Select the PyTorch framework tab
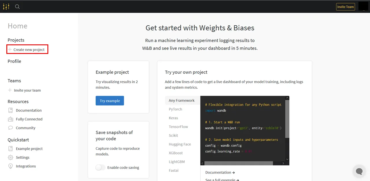Image resolution: width=370 pixels, height=181 pixels. coord(175,109)
